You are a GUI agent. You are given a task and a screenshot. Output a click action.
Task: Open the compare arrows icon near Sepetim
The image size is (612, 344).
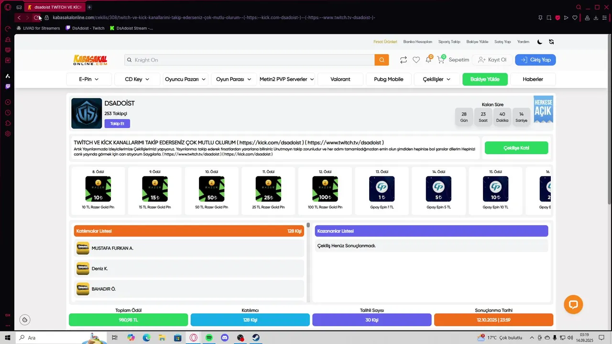[x=404, y=60]
